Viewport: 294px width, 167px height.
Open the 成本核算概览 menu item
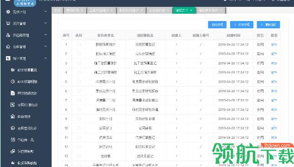click(x=27, y=70)
